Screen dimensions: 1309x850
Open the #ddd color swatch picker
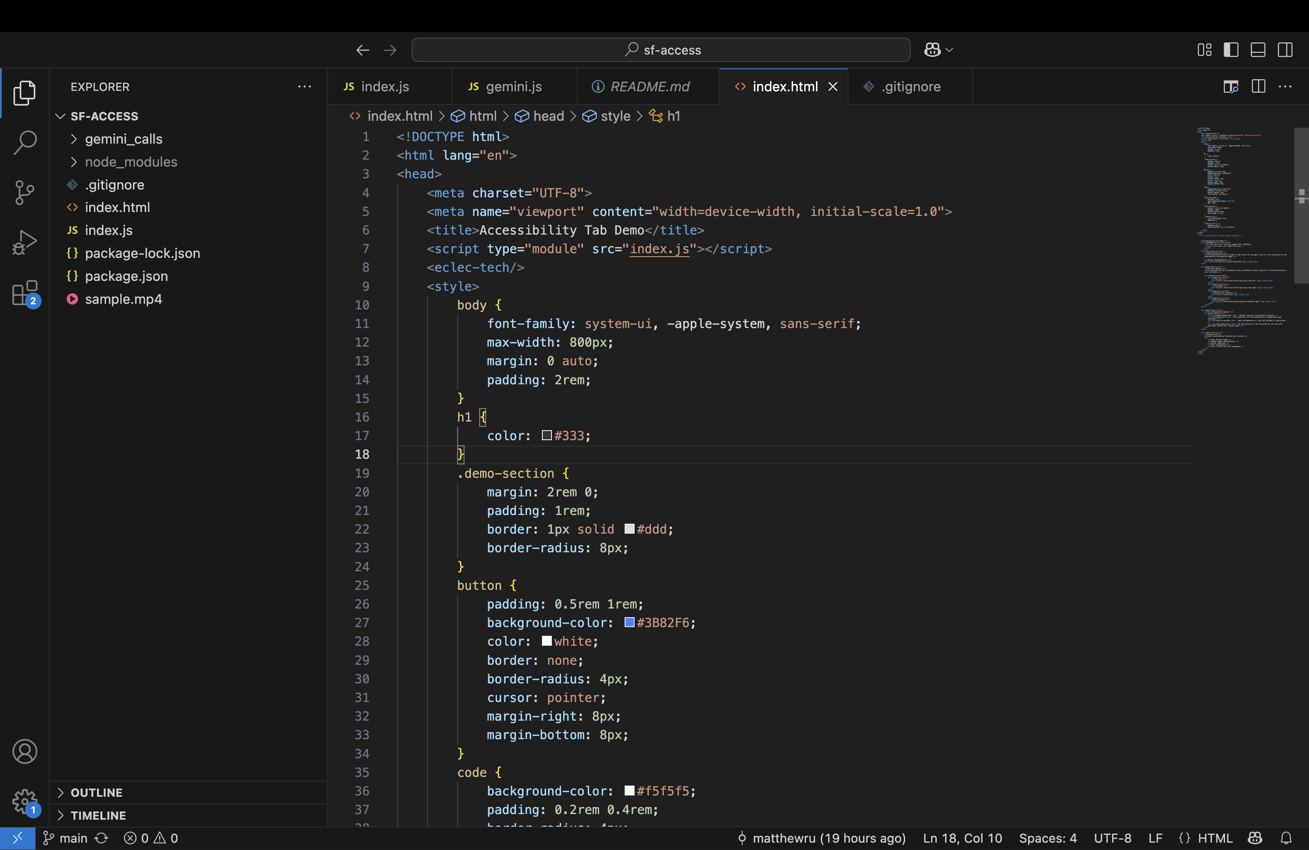pos(630,529)
